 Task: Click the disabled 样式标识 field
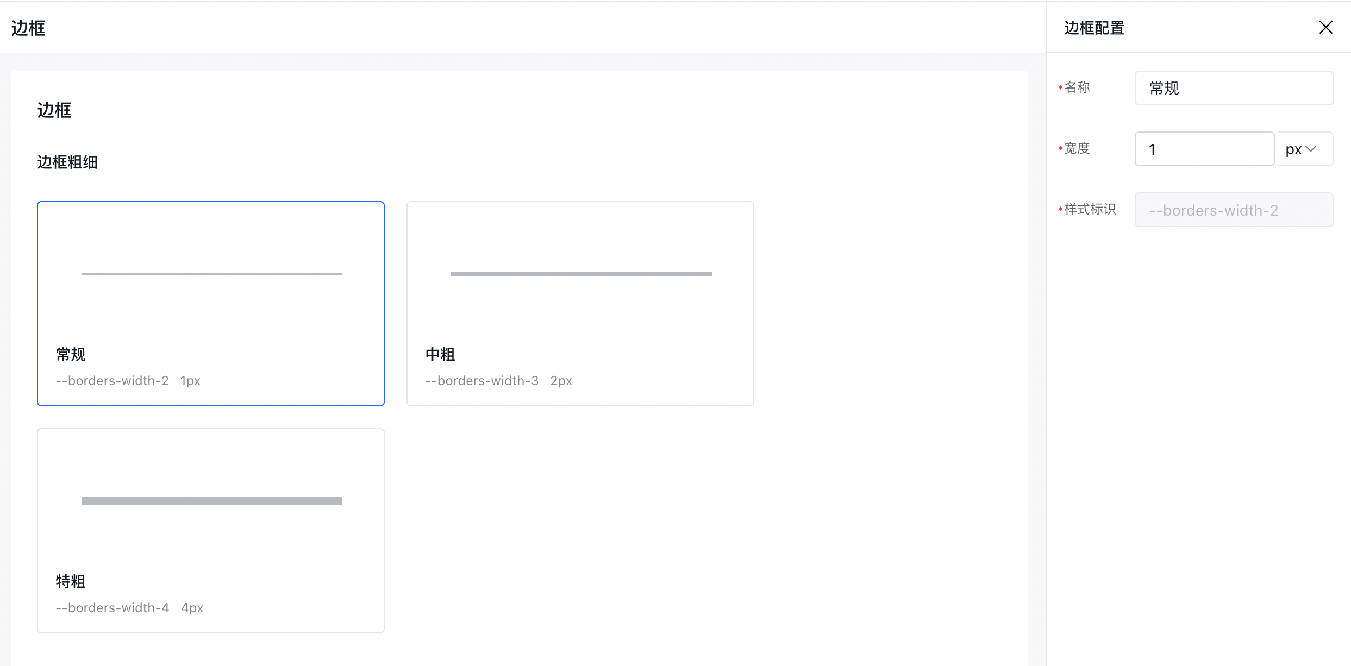[1233, 210]
